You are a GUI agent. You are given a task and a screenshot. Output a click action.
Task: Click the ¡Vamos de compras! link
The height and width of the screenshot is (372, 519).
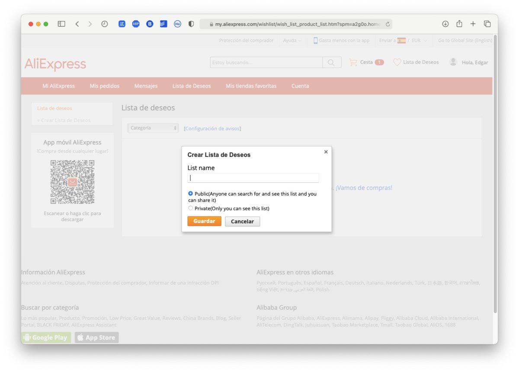(x=364, y=188)
